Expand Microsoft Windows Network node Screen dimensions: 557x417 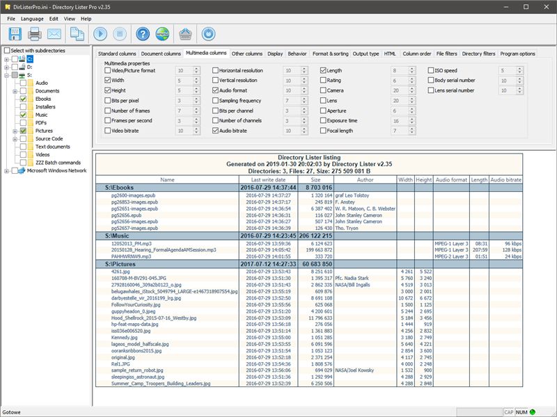[6, 171]
